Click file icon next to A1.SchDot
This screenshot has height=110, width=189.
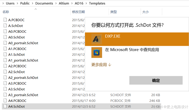[5, 54]
